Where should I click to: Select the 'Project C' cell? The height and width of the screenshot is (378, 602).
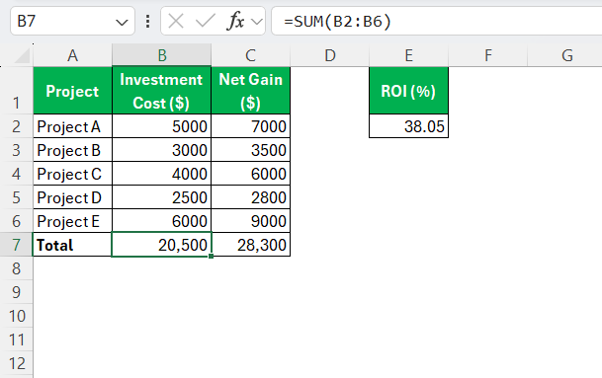pos(72,174)
